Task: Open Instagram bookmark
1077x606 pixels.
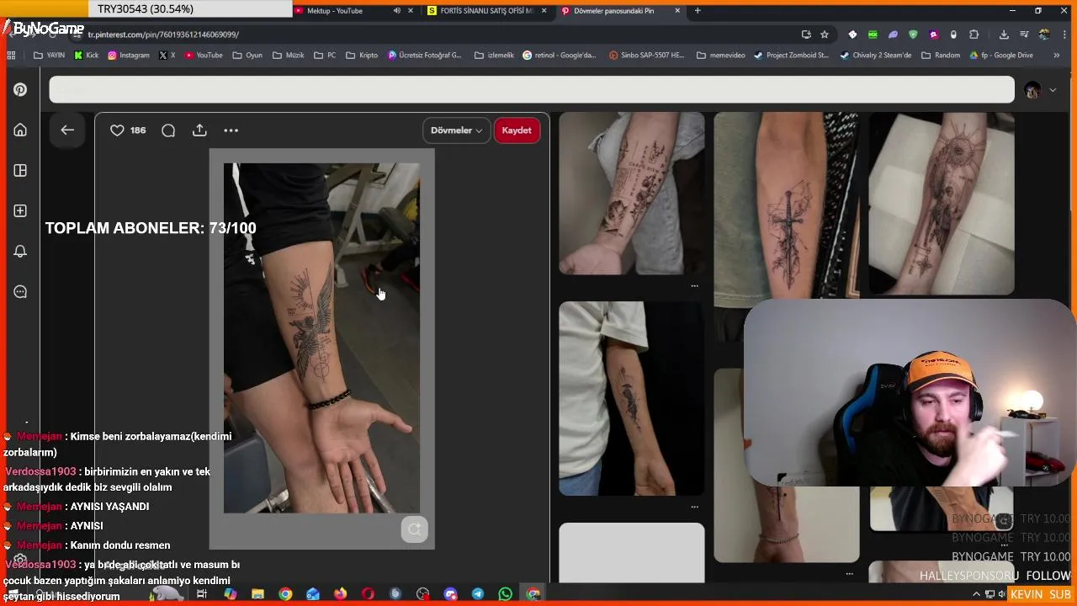Action: coord(129,56)
